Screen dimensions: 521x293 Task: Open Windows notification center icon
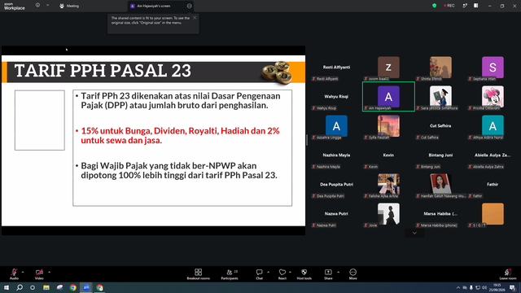[513, 287]
